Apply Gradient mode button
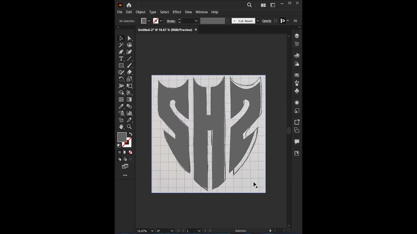The height and width of the screenshot is (234, 417). (x=125, y=152)
